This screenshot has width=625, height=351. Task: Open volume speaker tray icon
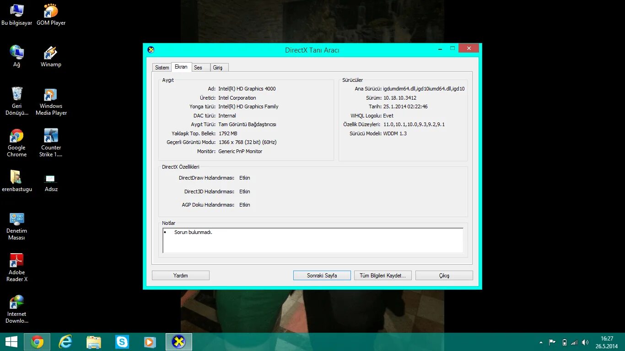[585, 342]
